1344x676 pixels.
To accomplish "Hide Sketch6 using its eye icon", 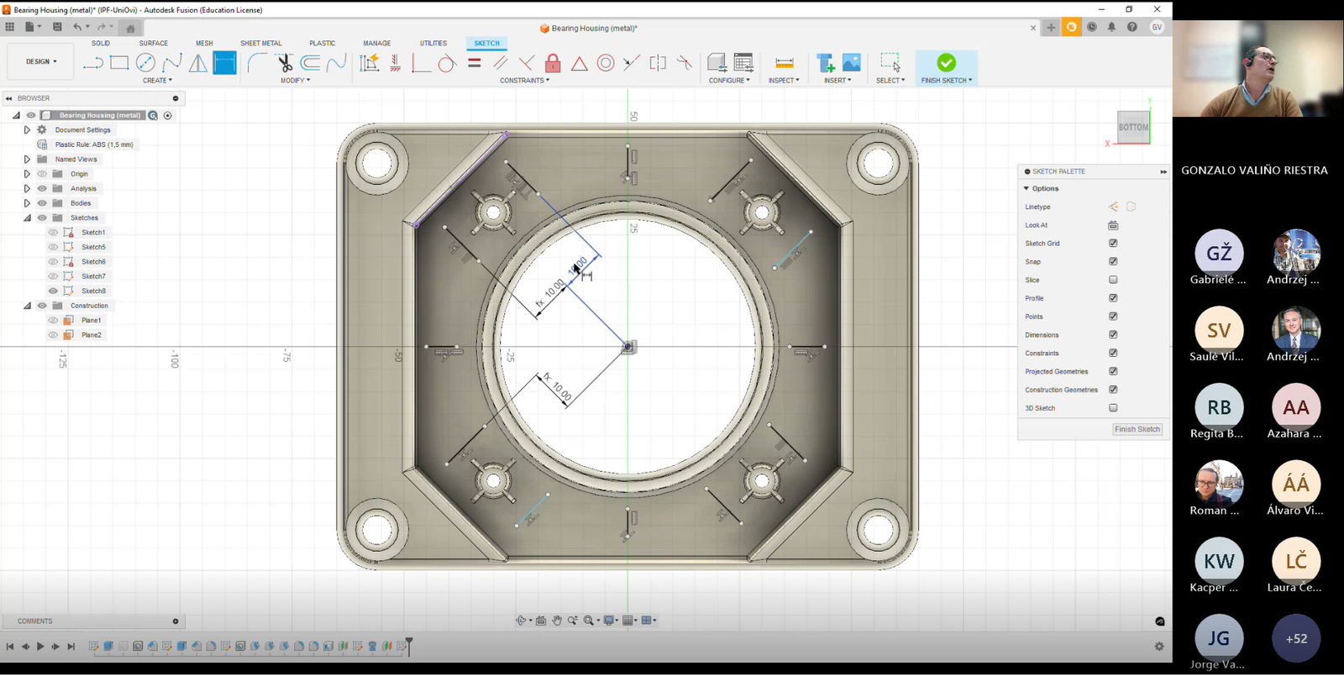I will click(53, 262).
